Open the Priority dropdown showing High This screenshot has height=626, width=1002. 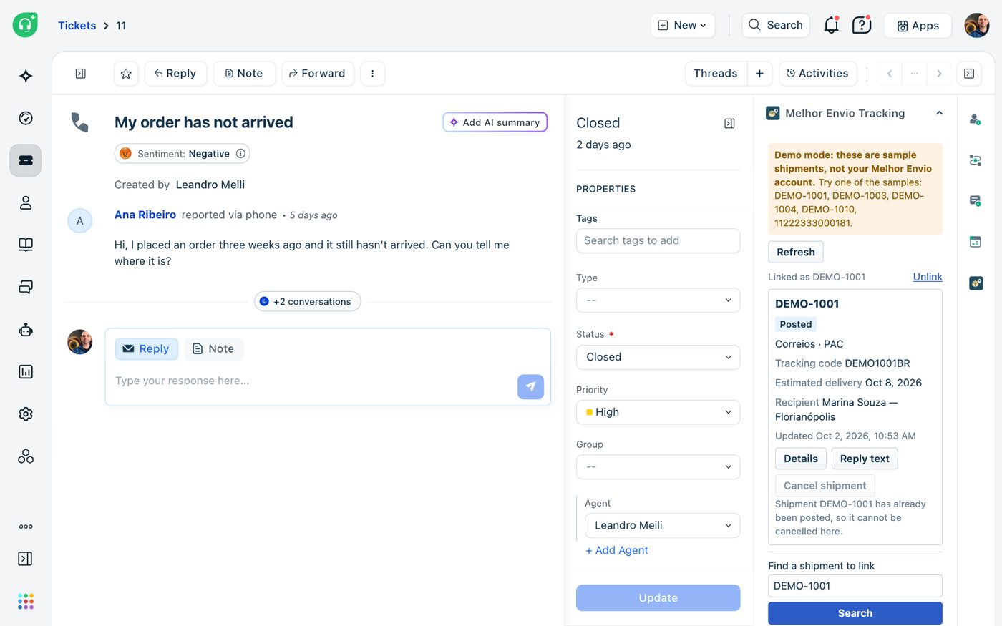[658, 412]
